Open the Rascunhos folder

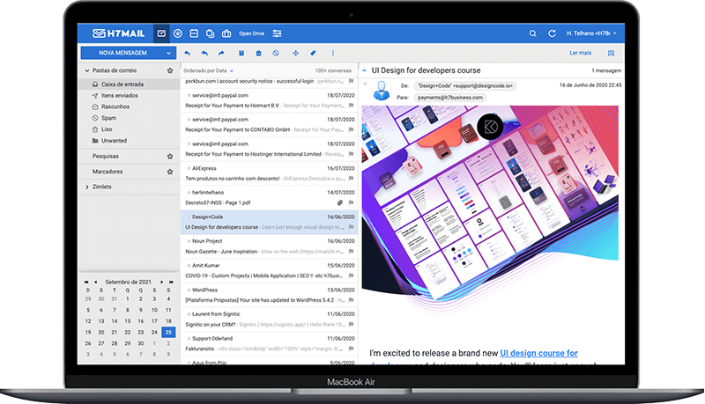pos(129,107)
